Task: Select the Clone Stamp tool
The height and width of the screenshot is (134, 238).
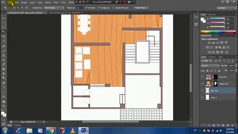Action: (4, 55)
